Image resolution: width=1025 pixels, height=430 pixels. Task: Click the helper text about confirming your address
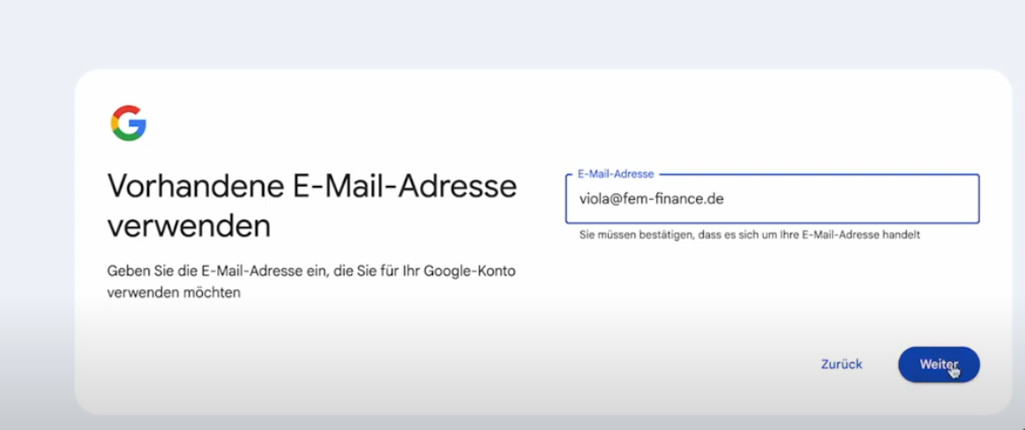[x=749, y=235]
